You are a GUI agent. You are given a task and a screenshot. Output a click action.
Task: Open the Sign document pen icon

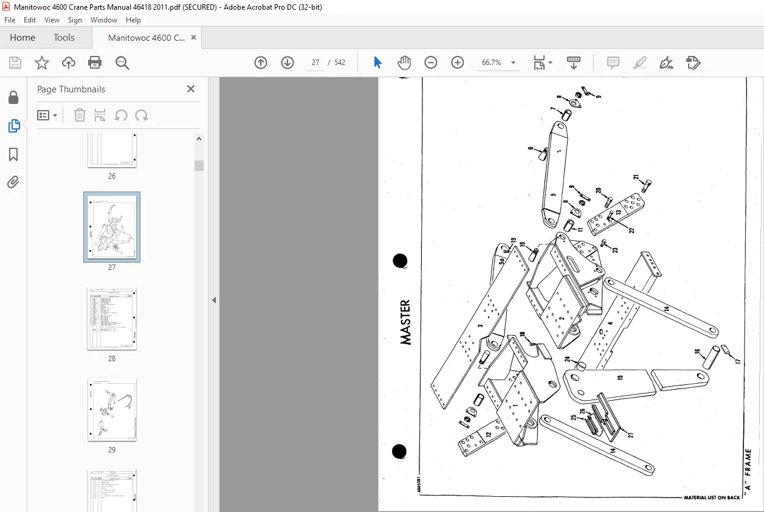[666, 63]
